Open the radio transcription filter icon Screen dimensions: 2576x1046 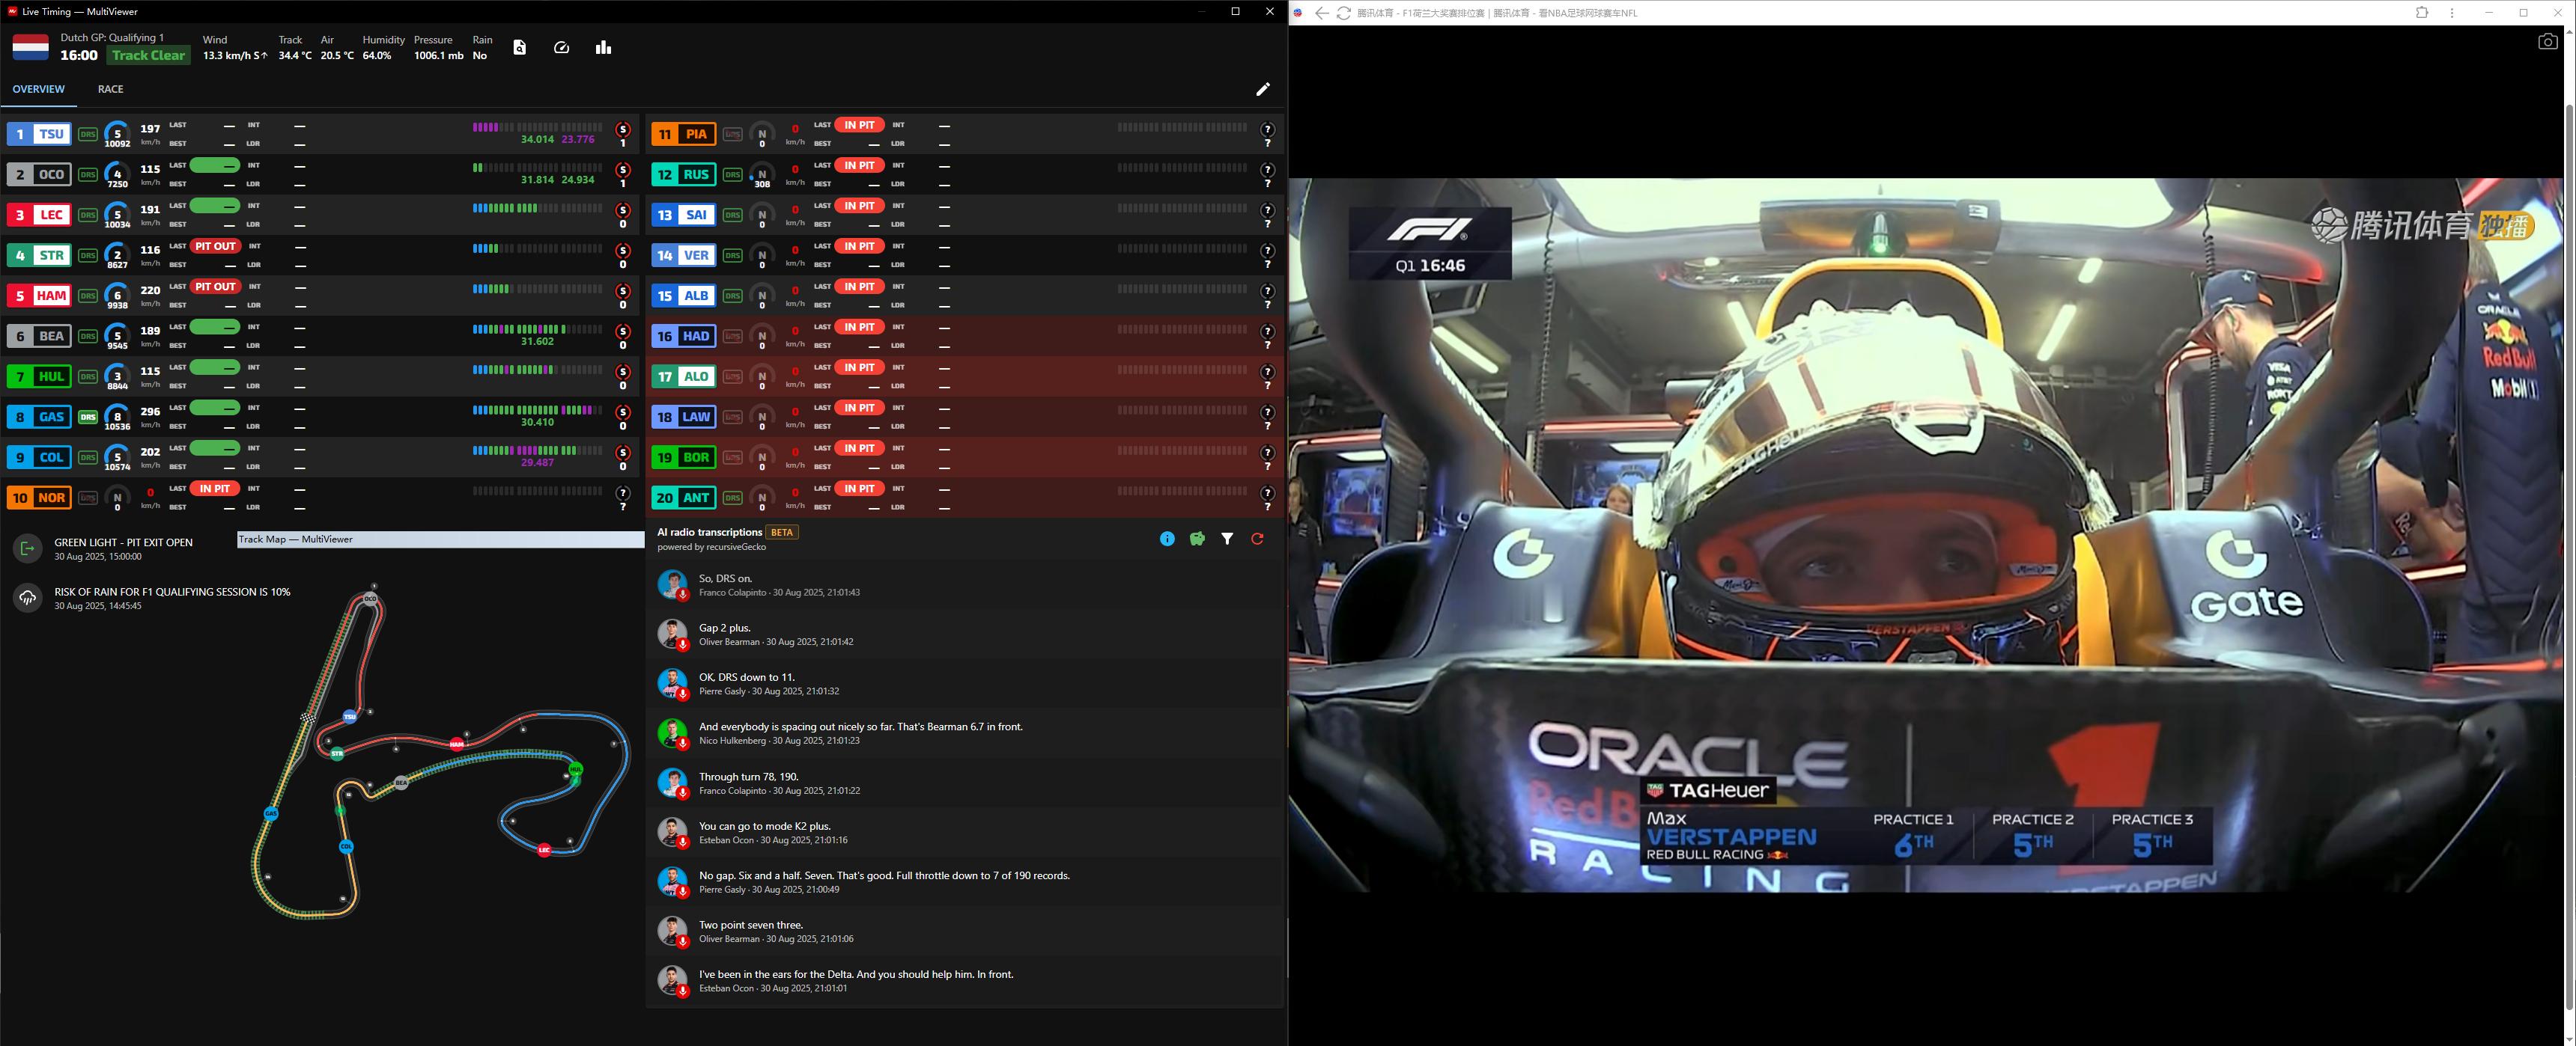click(x=1227, y=539)
